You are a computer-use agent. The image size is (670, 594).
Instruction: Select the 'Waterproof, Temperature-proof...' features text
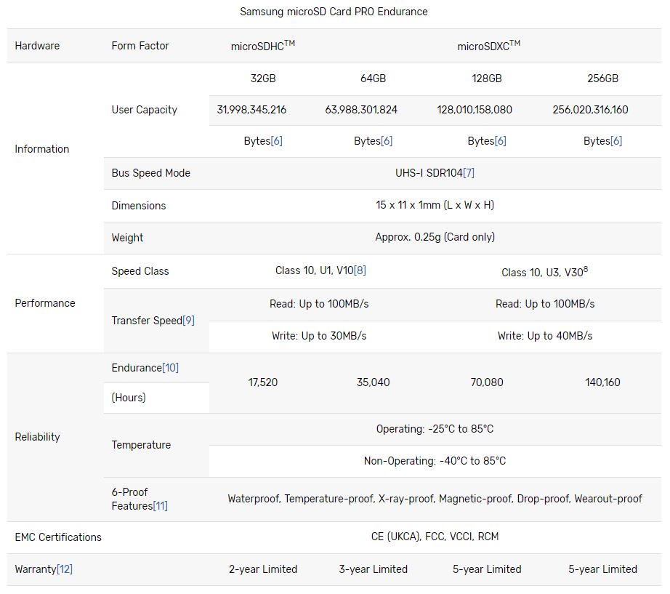(435, 499)
